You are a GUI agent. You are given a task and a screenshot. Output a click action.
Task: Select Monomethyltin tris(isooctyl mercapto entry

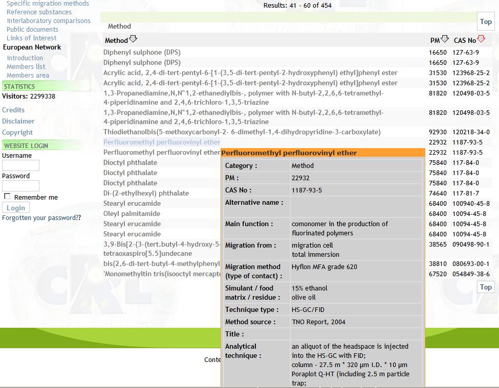pyautogui.click(x=162, y=274)
